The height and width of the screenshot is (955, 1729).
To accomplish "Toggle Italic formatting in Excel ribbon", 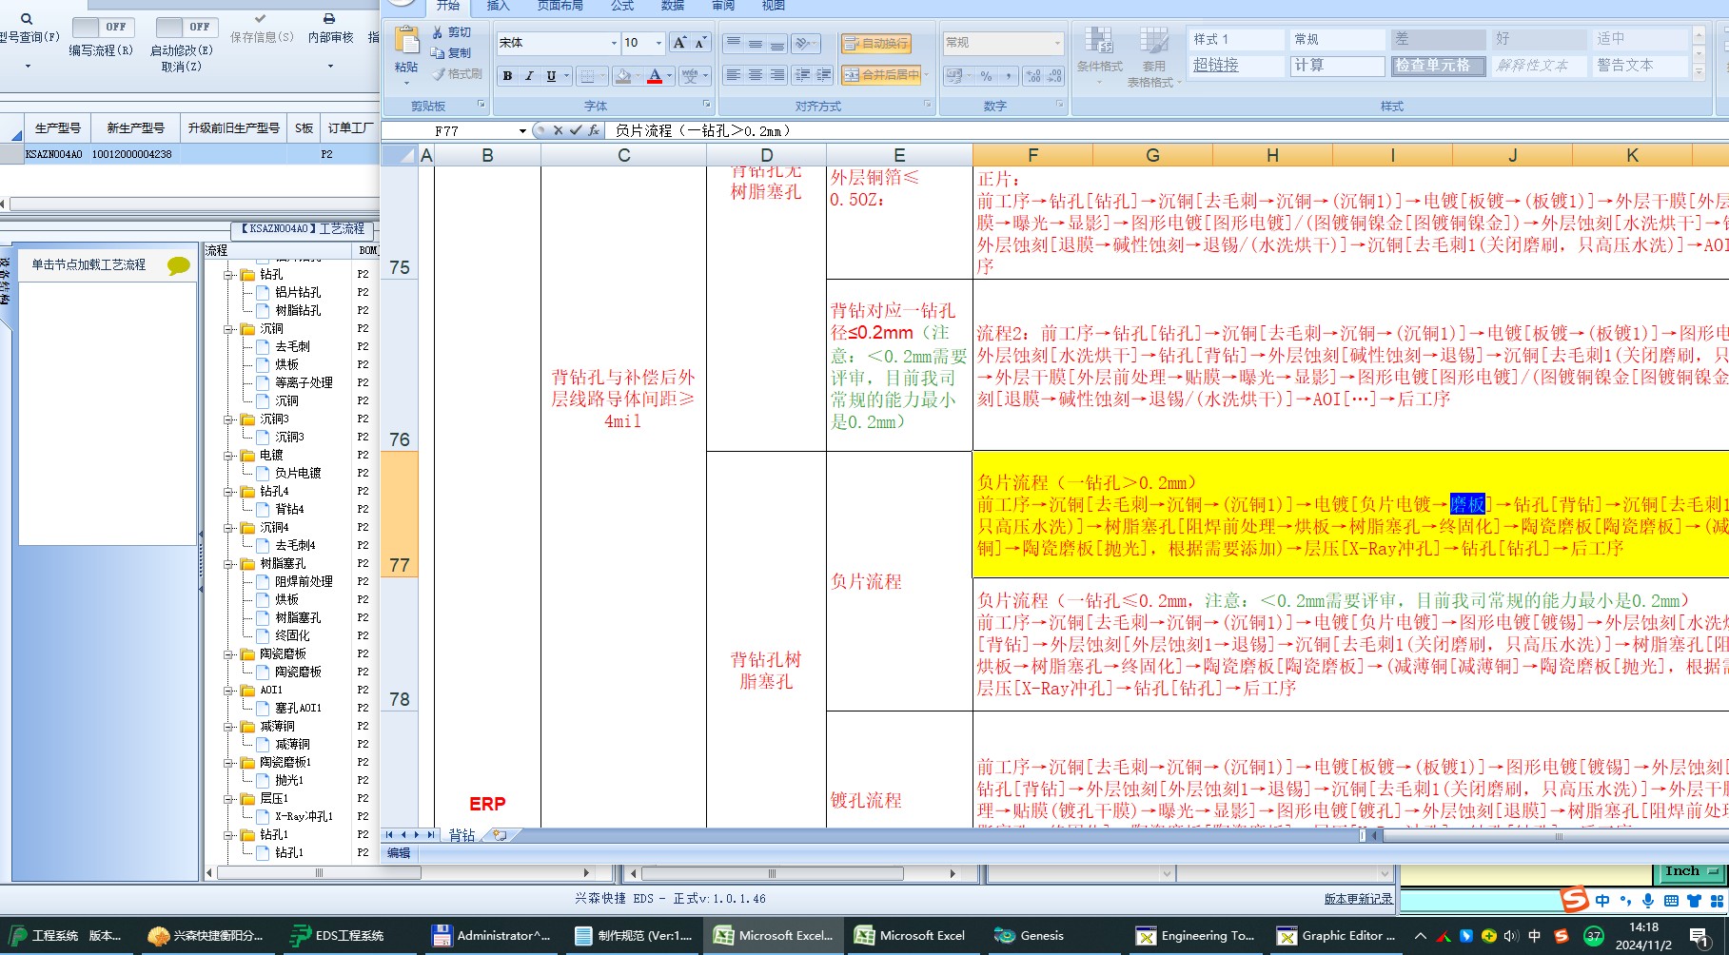I will point(529,76).
